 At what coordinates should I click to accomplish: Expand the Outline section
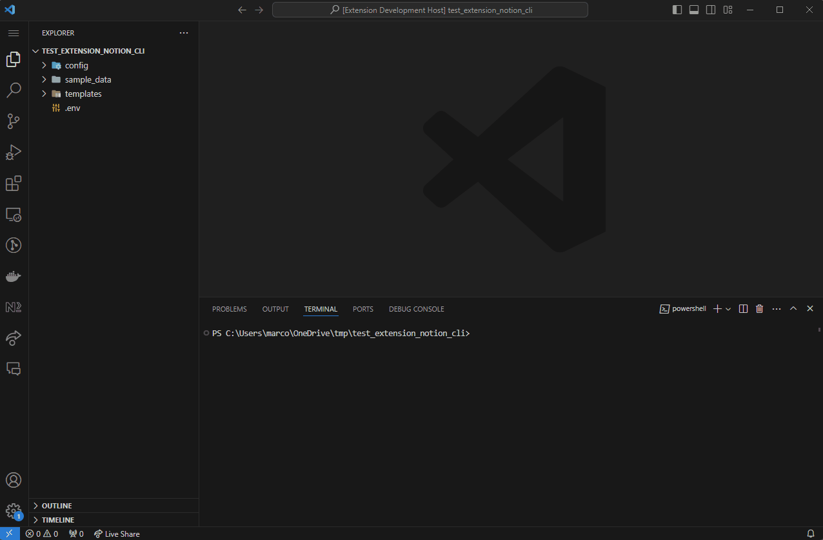pyautogui.click(x=114, y=506)
